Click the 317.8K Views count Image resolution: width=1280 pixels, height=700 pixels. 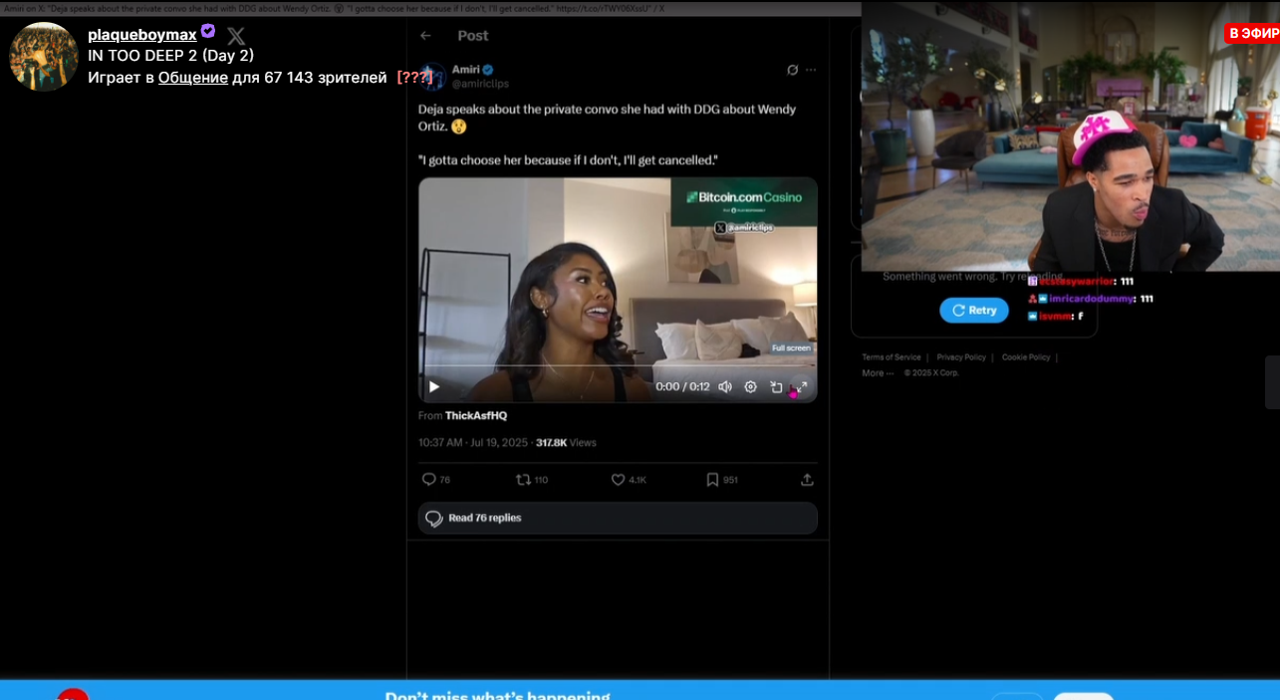[566, 442]
